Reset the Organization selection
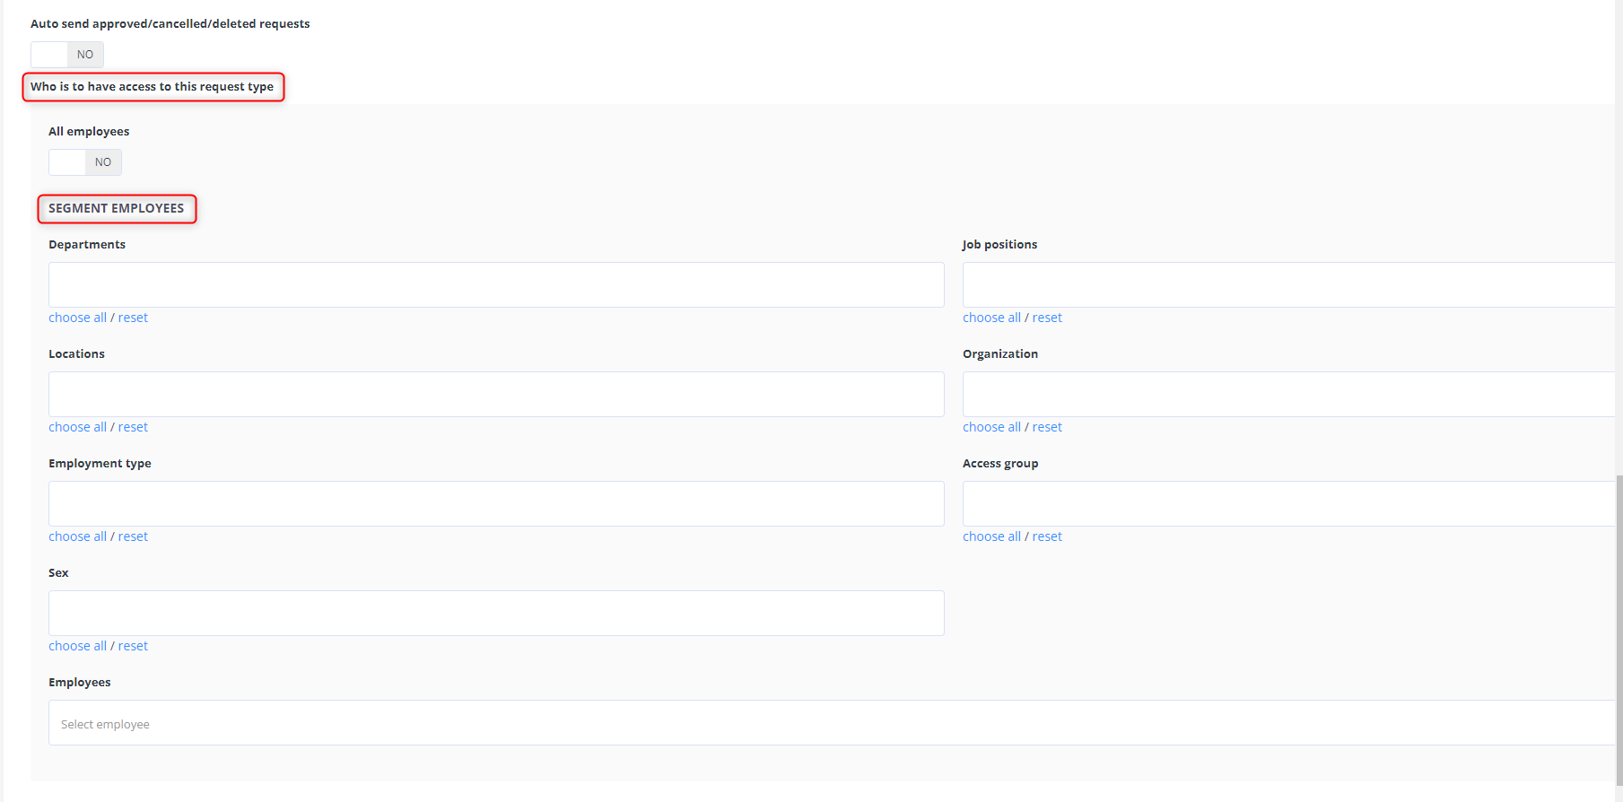Image resolution: width=1623 pixels, height=802 pixels. click(1047, 427)
